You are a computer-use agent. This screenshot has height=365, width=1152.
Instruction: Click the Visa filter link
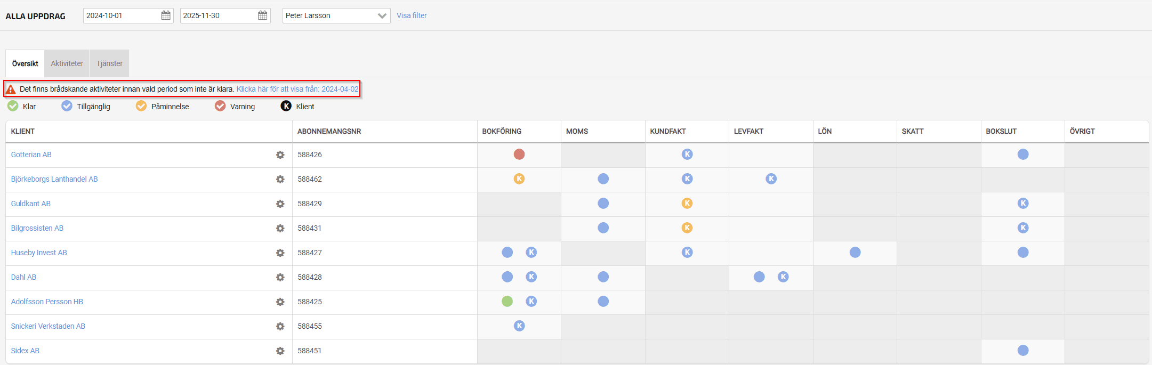[412, 15]
